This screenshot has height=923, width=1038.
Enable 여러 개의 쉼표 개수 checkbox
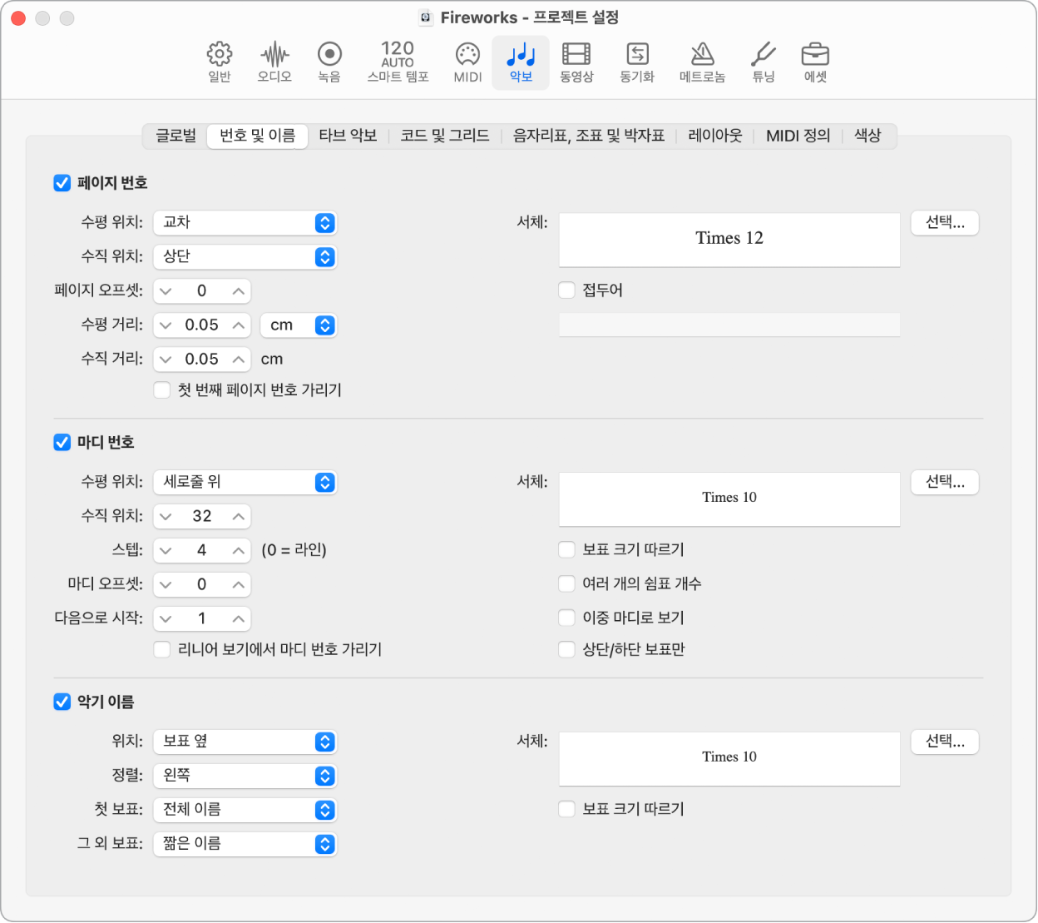click(x=567, y=584)
